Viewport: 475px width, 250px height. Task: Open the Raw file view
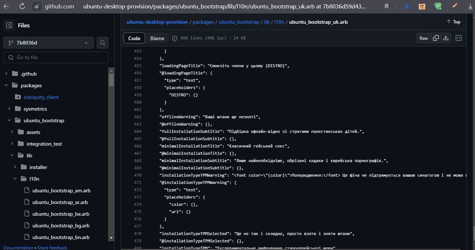pyautogui.click(x=424, y=38)
